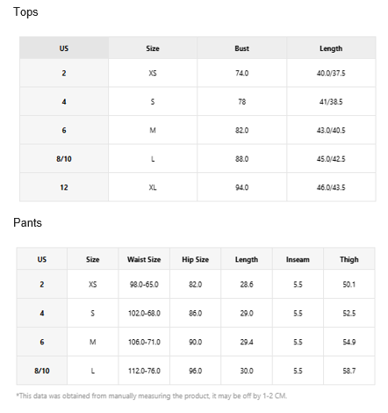Click the manual measuring disclaimer note
The image size is (388, 413).
[151, 396]
